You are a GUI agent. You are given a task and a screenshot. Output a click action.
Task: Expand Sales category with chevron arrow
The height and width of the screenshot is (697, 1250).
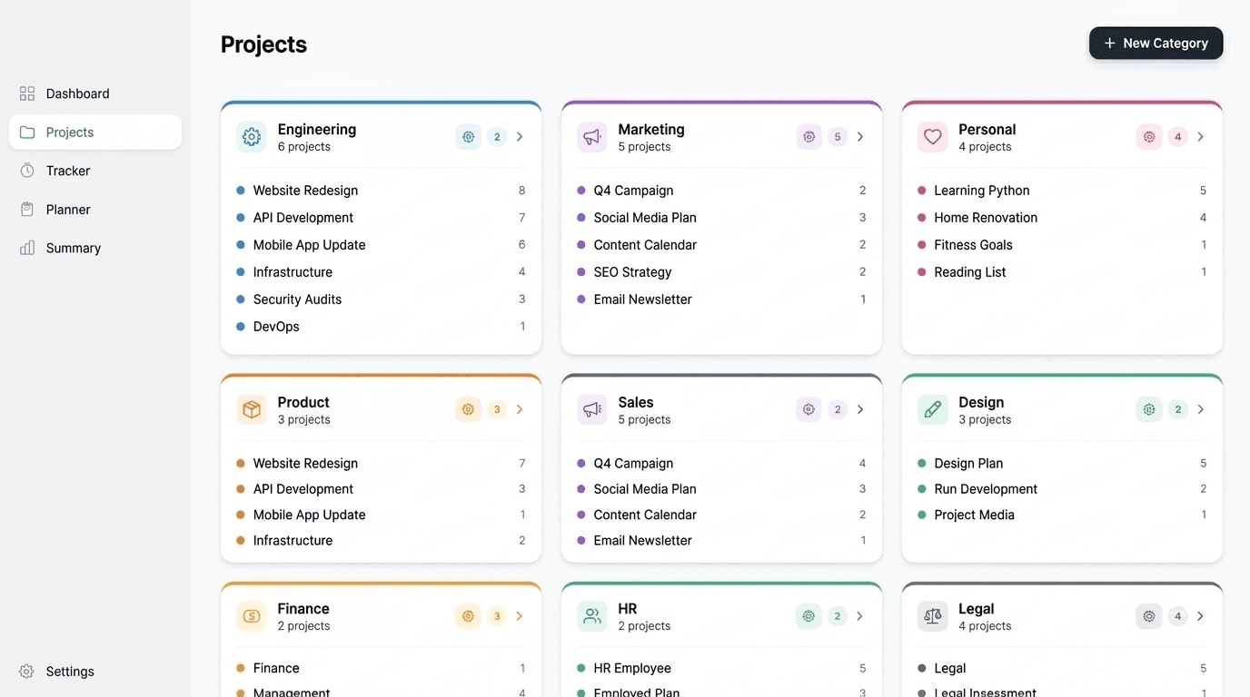pyautogui.click(x=860, y=409)
